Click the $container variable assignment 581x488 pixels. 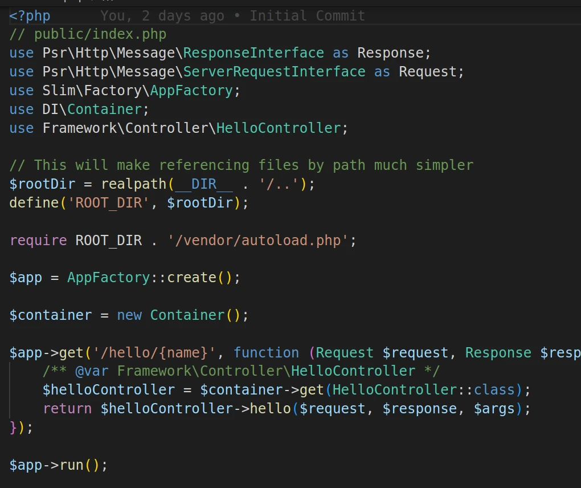point(50,315)
